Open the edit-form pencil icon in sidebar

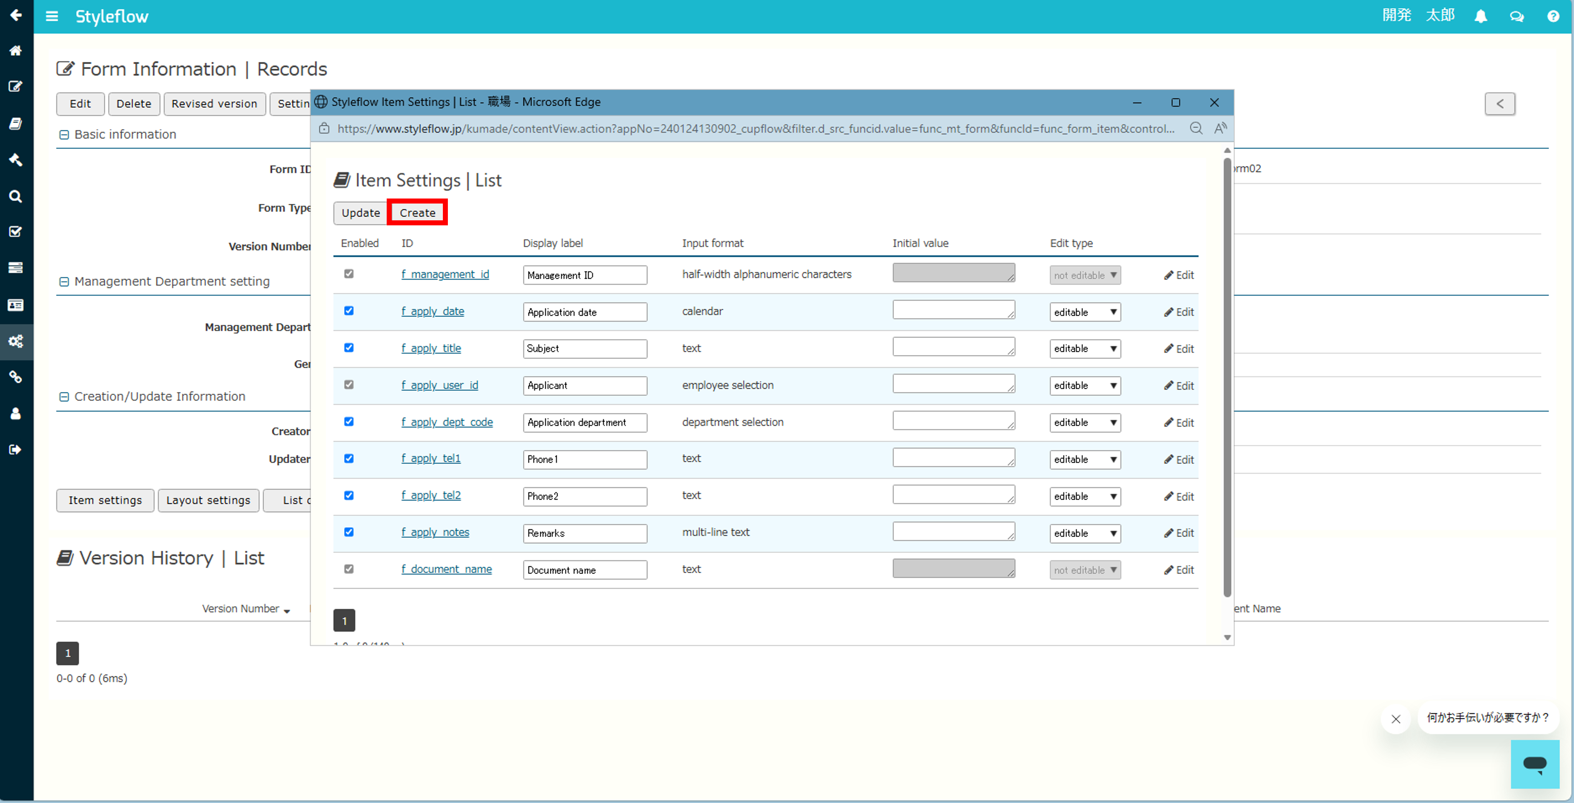(16, 86)
